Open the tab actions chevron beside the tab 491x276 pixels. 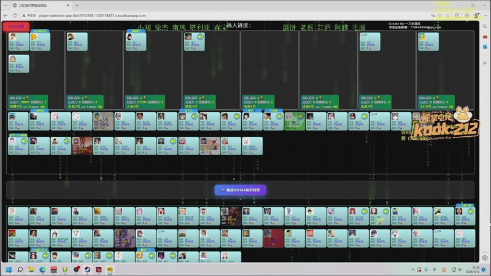point(6,6)
